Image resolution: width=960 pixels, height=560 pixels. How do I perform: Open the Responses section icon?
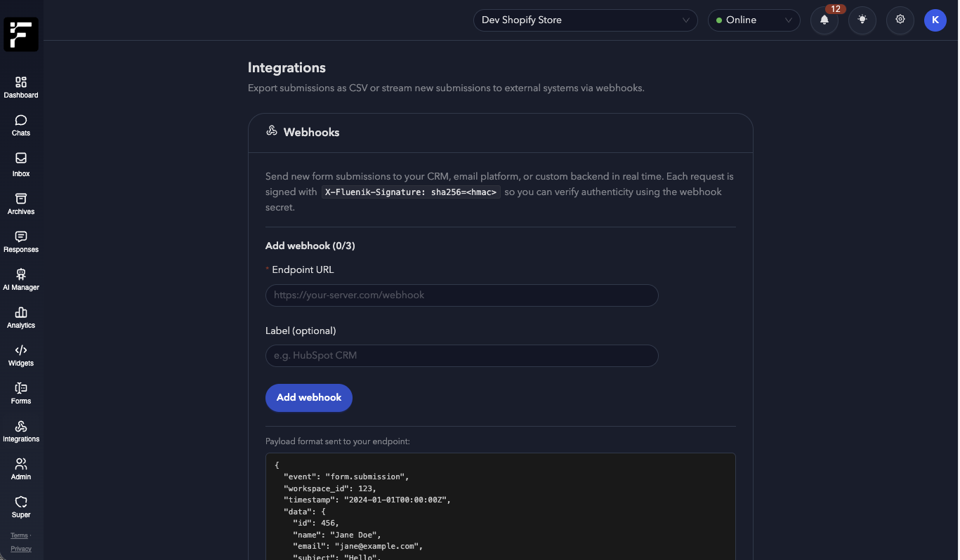click(x=21, y=237)
